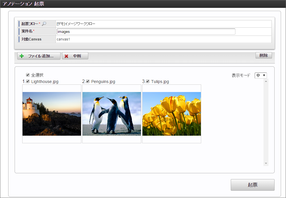Click the Lighthouse.jpg filename text
The width and height of the screenshot is (286, 198).
45,82
